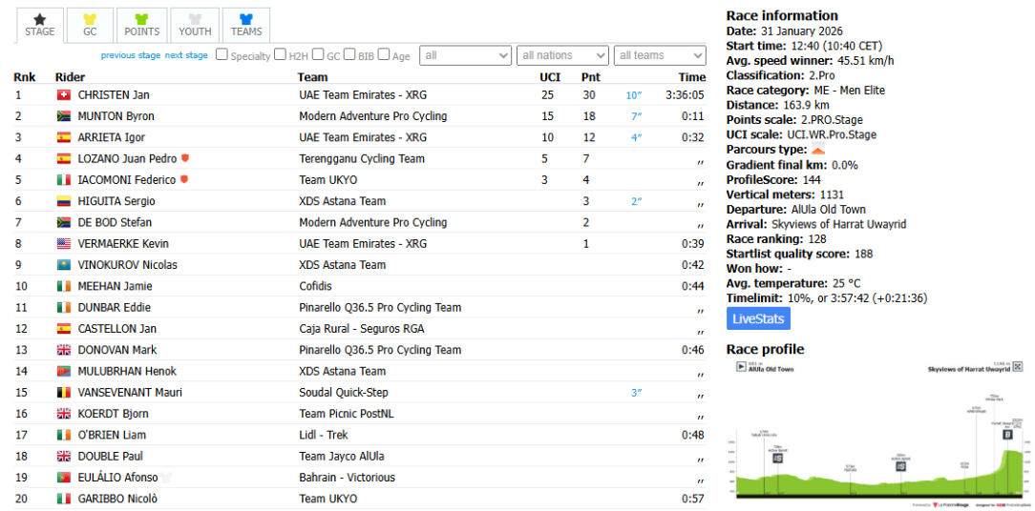Click the orange badge after LOZANO Juan Pedro
This screenshot has height=511, width=1035.
[x=185, y=158]
